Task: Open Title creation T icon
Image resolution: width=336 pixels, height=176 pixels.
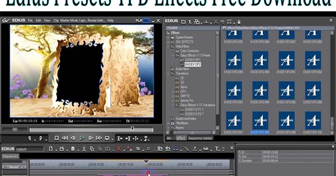Action: tap(217, 149)
